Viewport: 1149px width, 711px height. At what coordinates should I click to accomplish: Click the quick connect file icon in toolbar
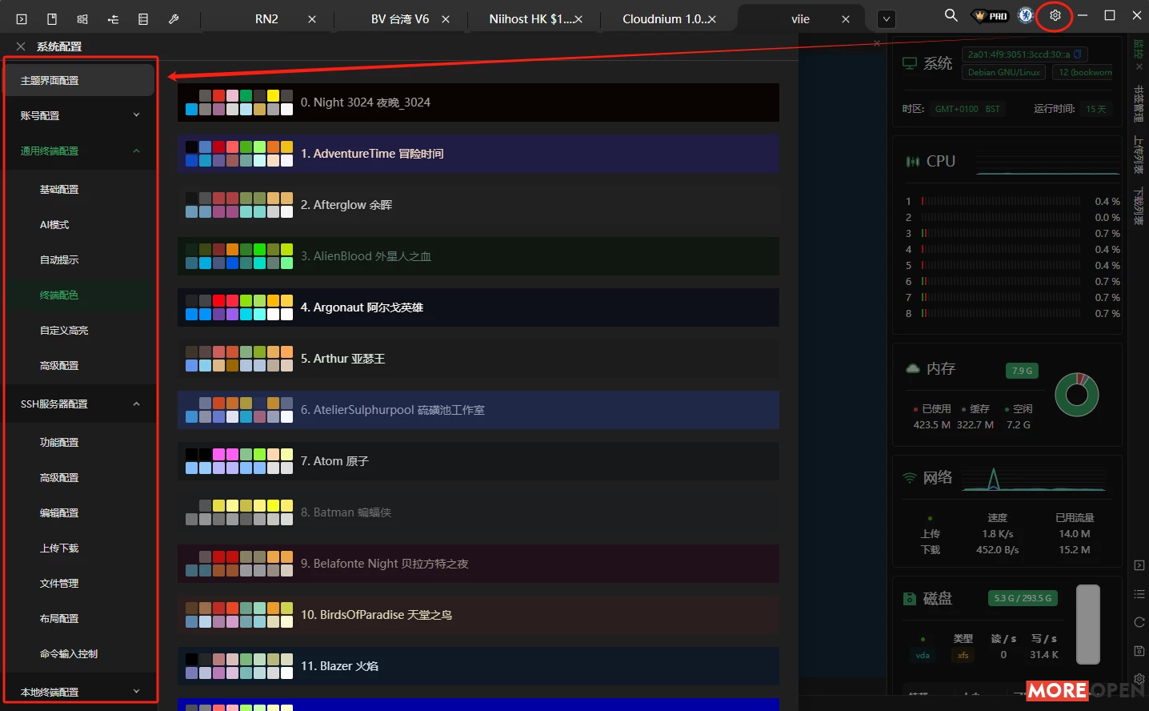(x=51, y=18)
